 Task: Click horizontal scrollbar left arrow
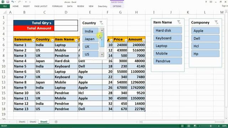[141, 122]
